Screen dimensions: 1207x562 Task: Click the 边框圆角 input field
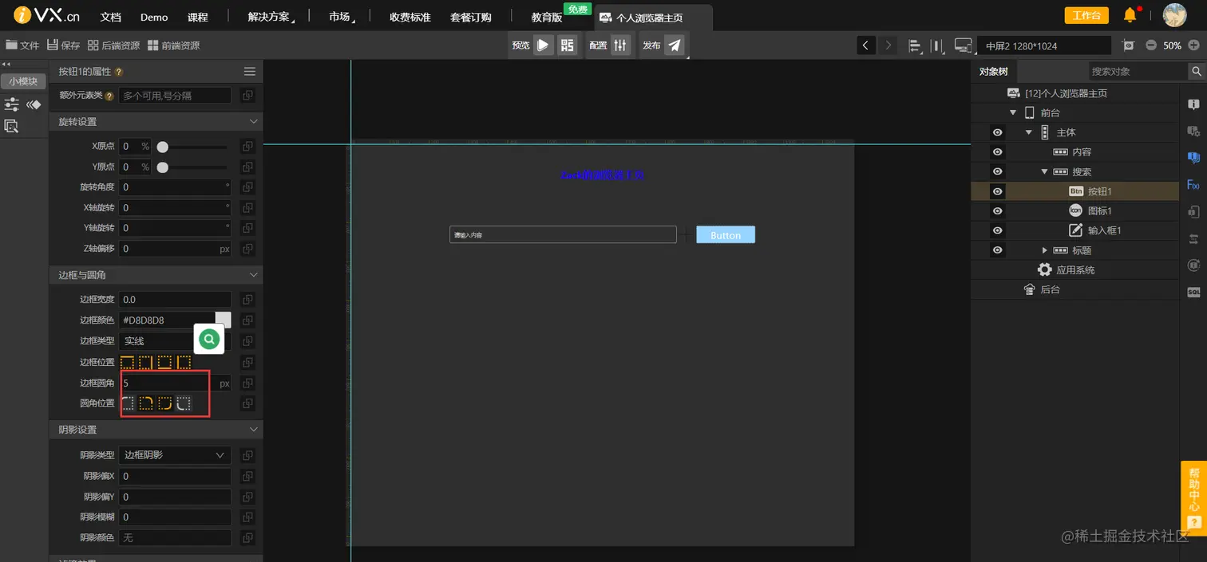(175, 383)
